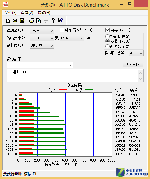This screenshot has height=179, width=150.
Task: Click write value 108310 for 2.0 row
Action: click(x=120, y=104)
